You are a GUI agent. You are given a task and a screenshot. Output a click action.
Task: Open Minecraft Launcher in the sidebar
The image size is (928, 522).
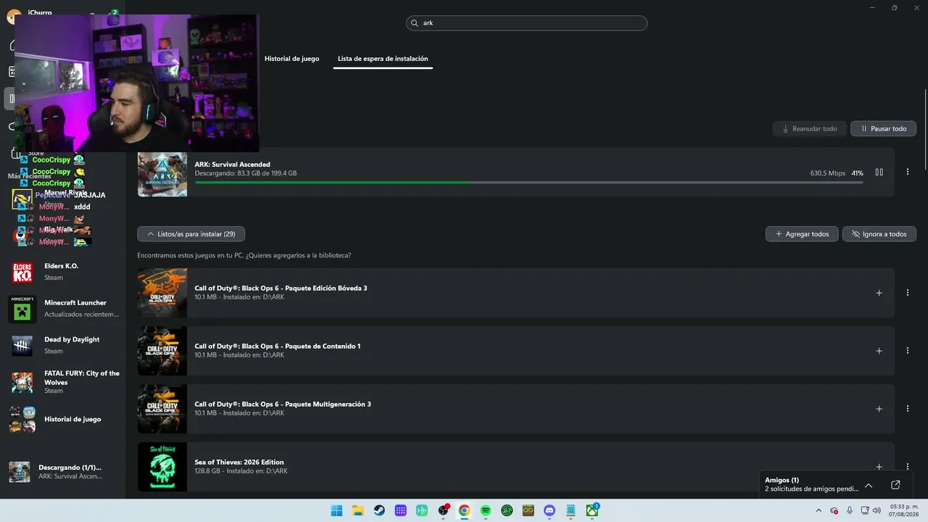(x=64, y=308)
